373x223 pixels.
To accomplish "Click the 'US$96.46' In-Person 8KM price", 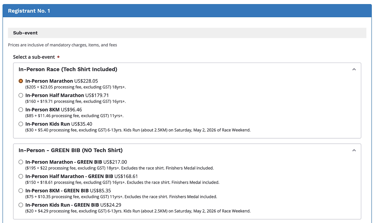I will (71, 109).
